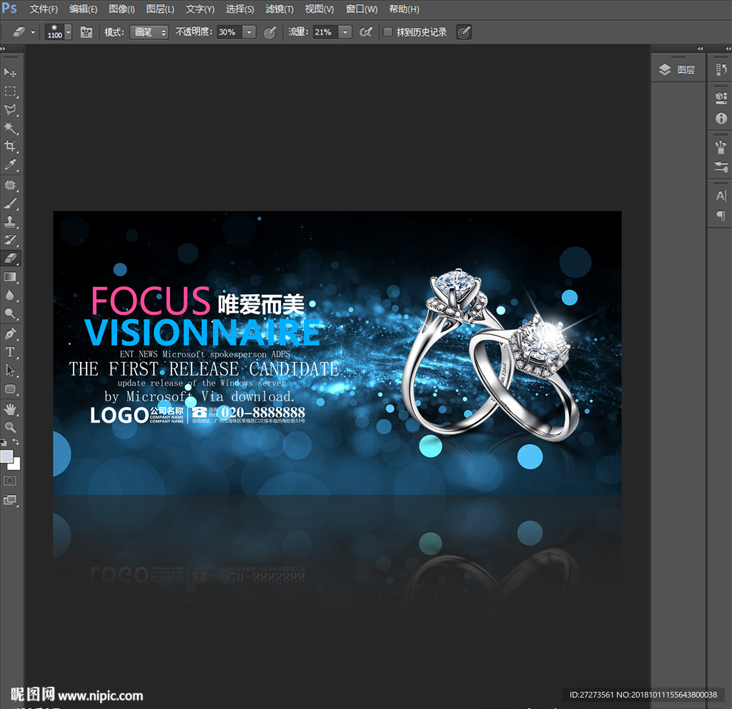Open the Brush Presets panel icon
This screenshot has width=732, height=709.
click(721, 166)
